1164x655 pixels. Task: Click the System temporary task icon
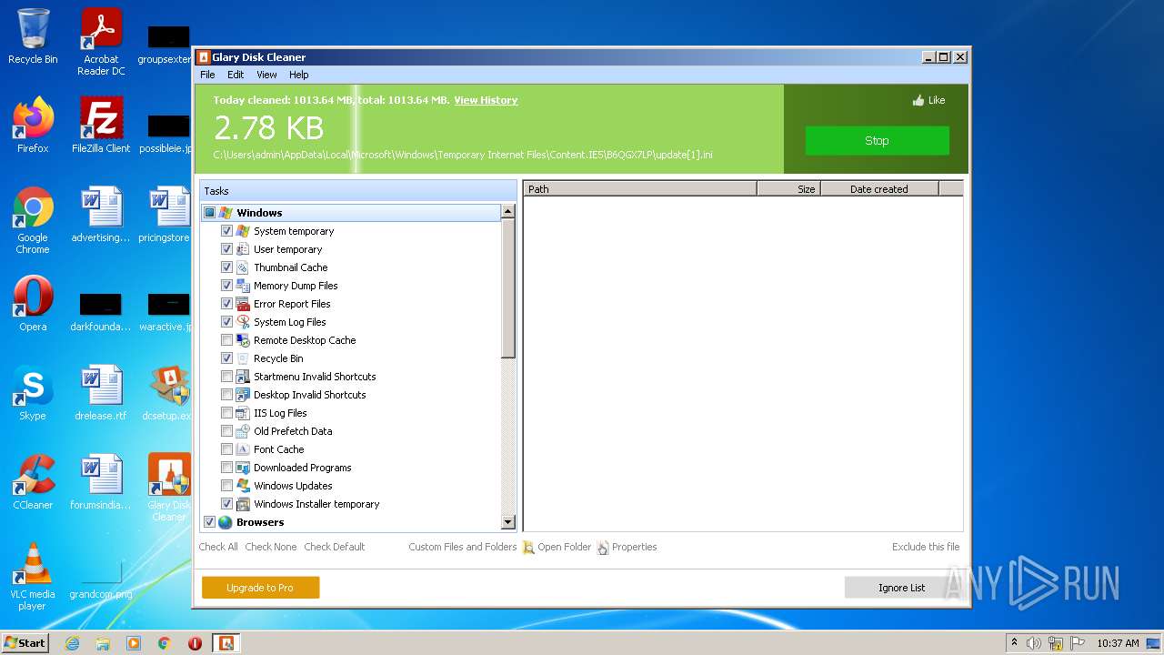(x=243, y=231)
